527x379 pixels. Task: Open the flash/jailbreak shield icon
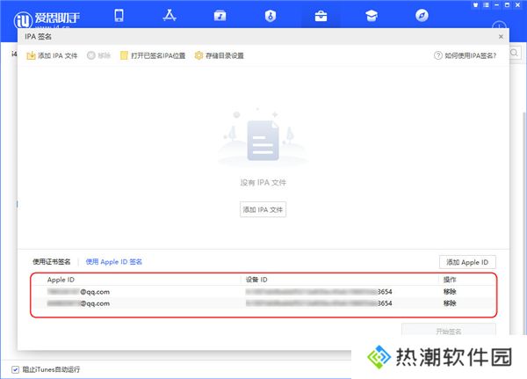(x=271, y=16)
